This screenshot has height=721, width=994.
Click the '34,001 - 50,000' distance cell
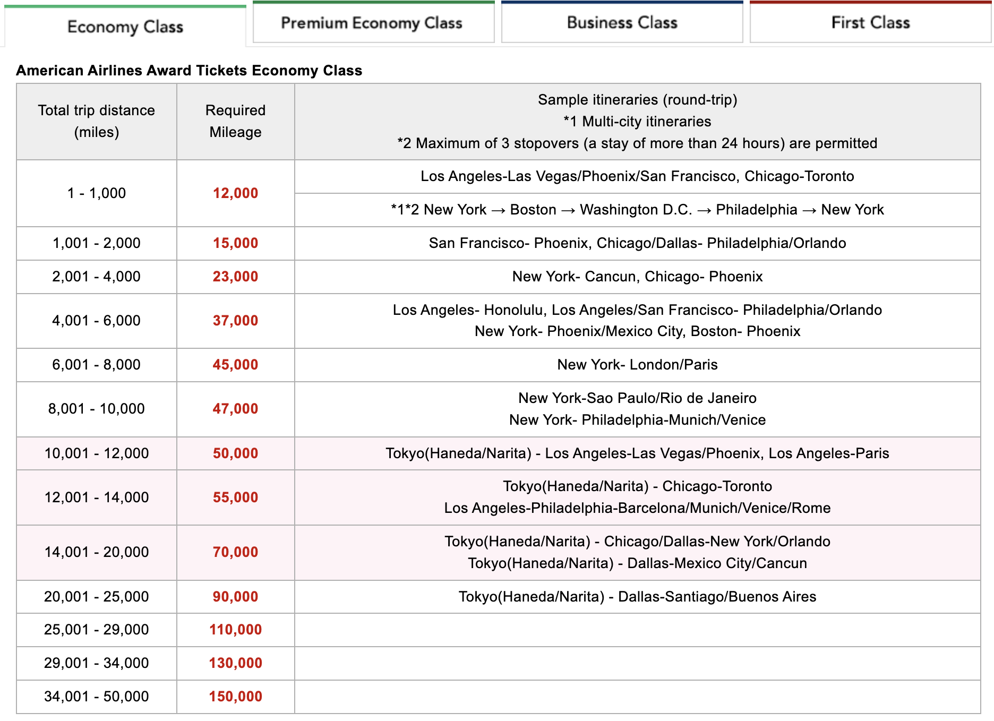pos(97,697)
